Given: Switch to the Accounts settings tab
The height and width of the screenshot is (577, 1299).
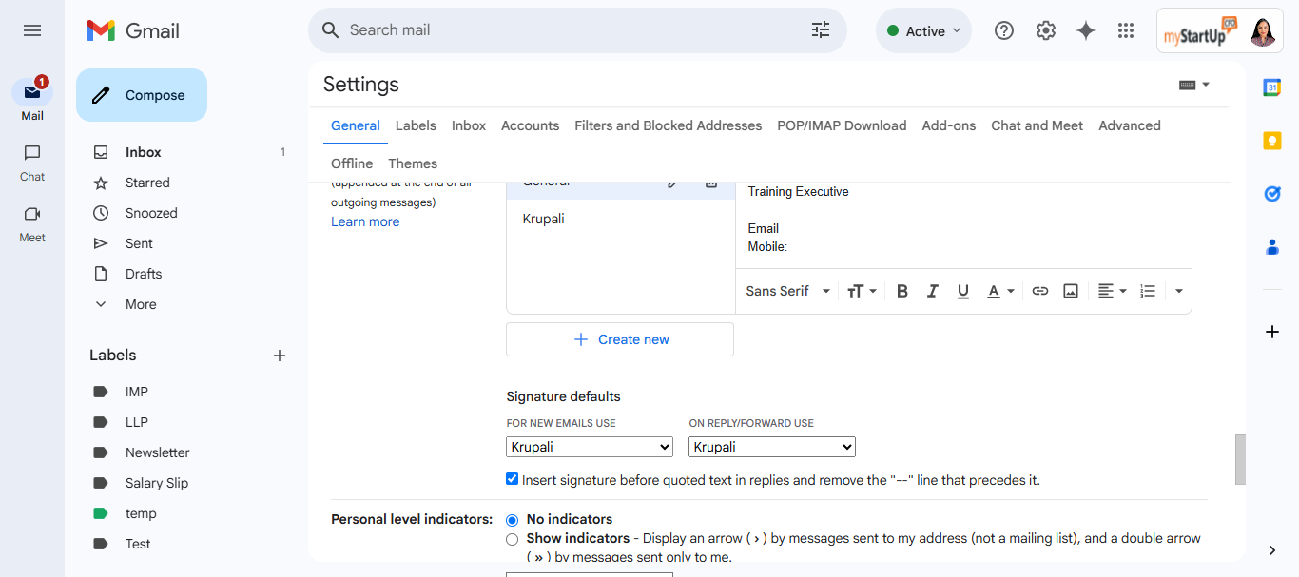Looking at the screenshot, I should pyautogui.click(x=530, y=125).
